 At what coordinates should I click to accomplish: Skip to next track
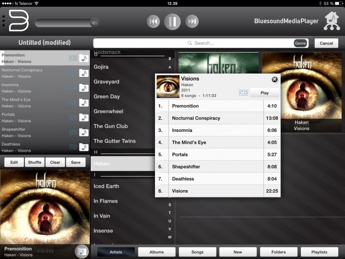pyautogui.click(x=192, y=21)
